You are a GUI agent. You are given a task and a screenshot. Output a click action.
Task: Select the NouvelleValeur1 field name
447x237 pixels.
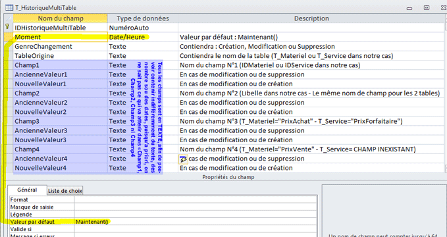point(61,84)
